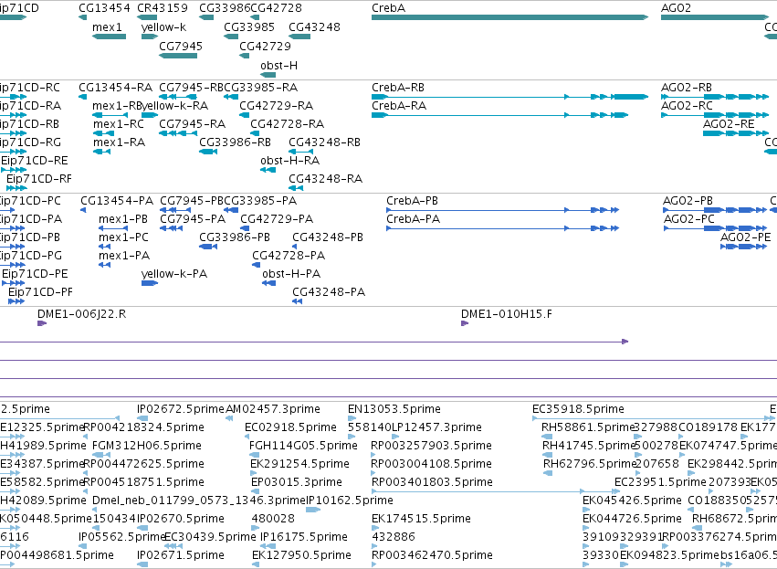777x569 pixels.
Task: Click the EN13053.5prime EST label
Action: click(394, 409)
